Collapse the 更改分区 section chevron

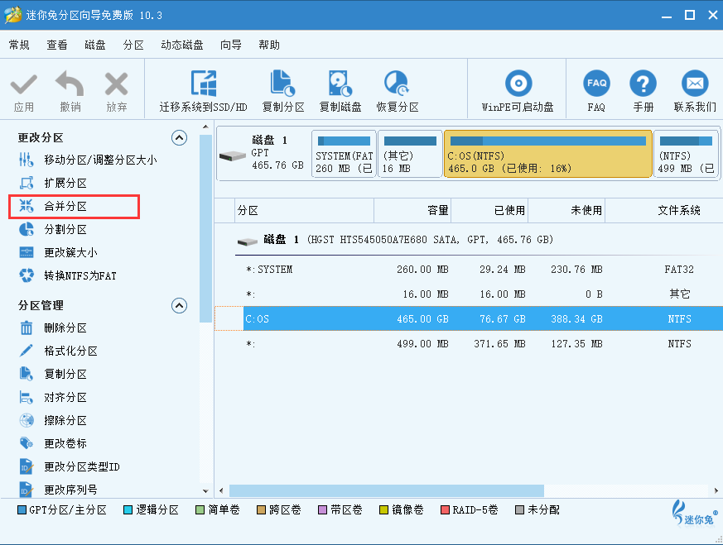tap(179, 137)
